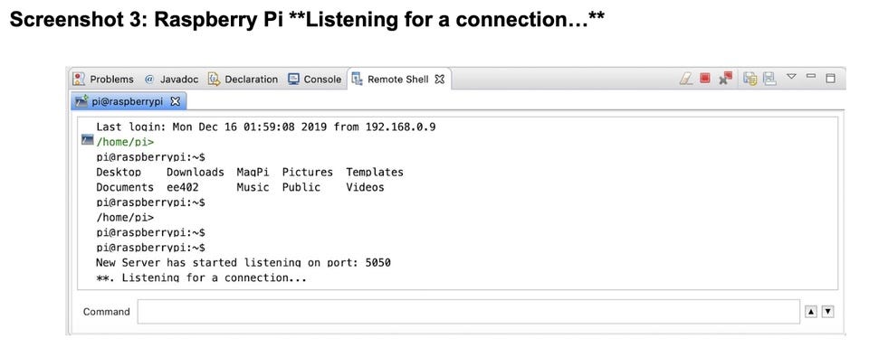Click the 'ee402' directory name
Image resolution: width=869 pixels, height=357 pixels.
(182, 187)
